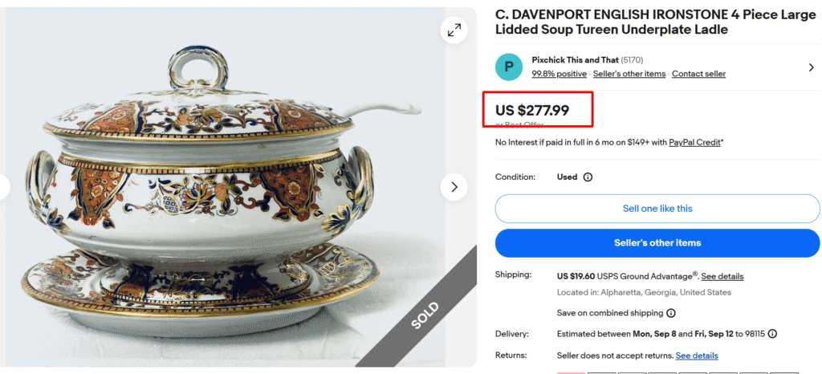Screen dimensions: 822x374
Task: Go to the next product image
Action: tap(454, 187)
